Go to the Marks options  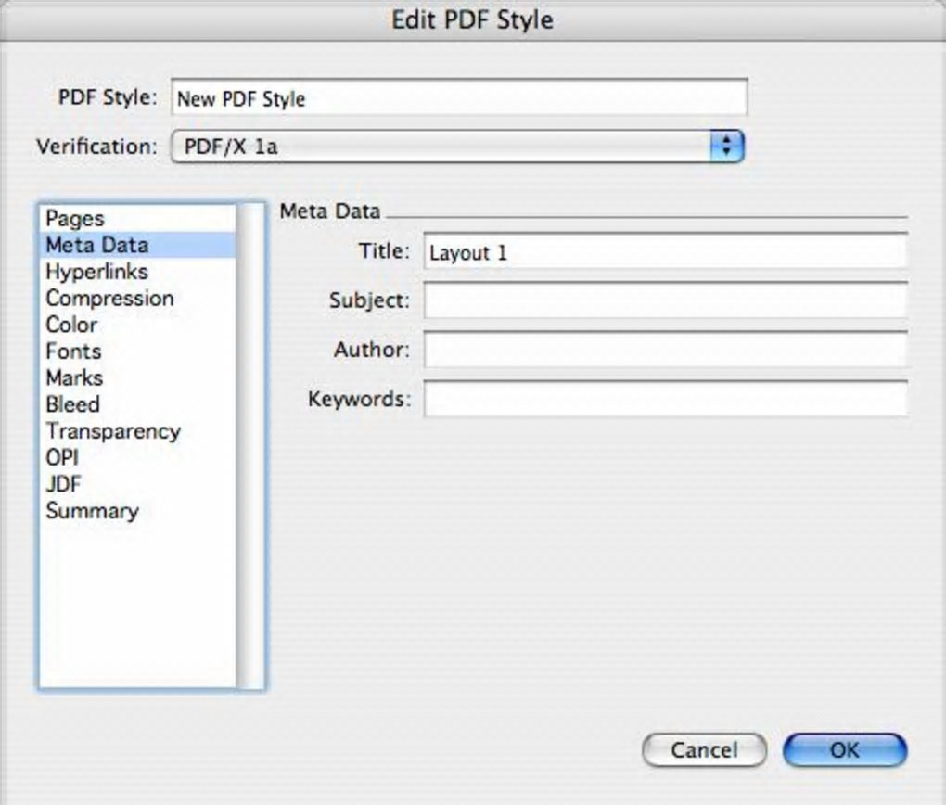click(74, 378)
